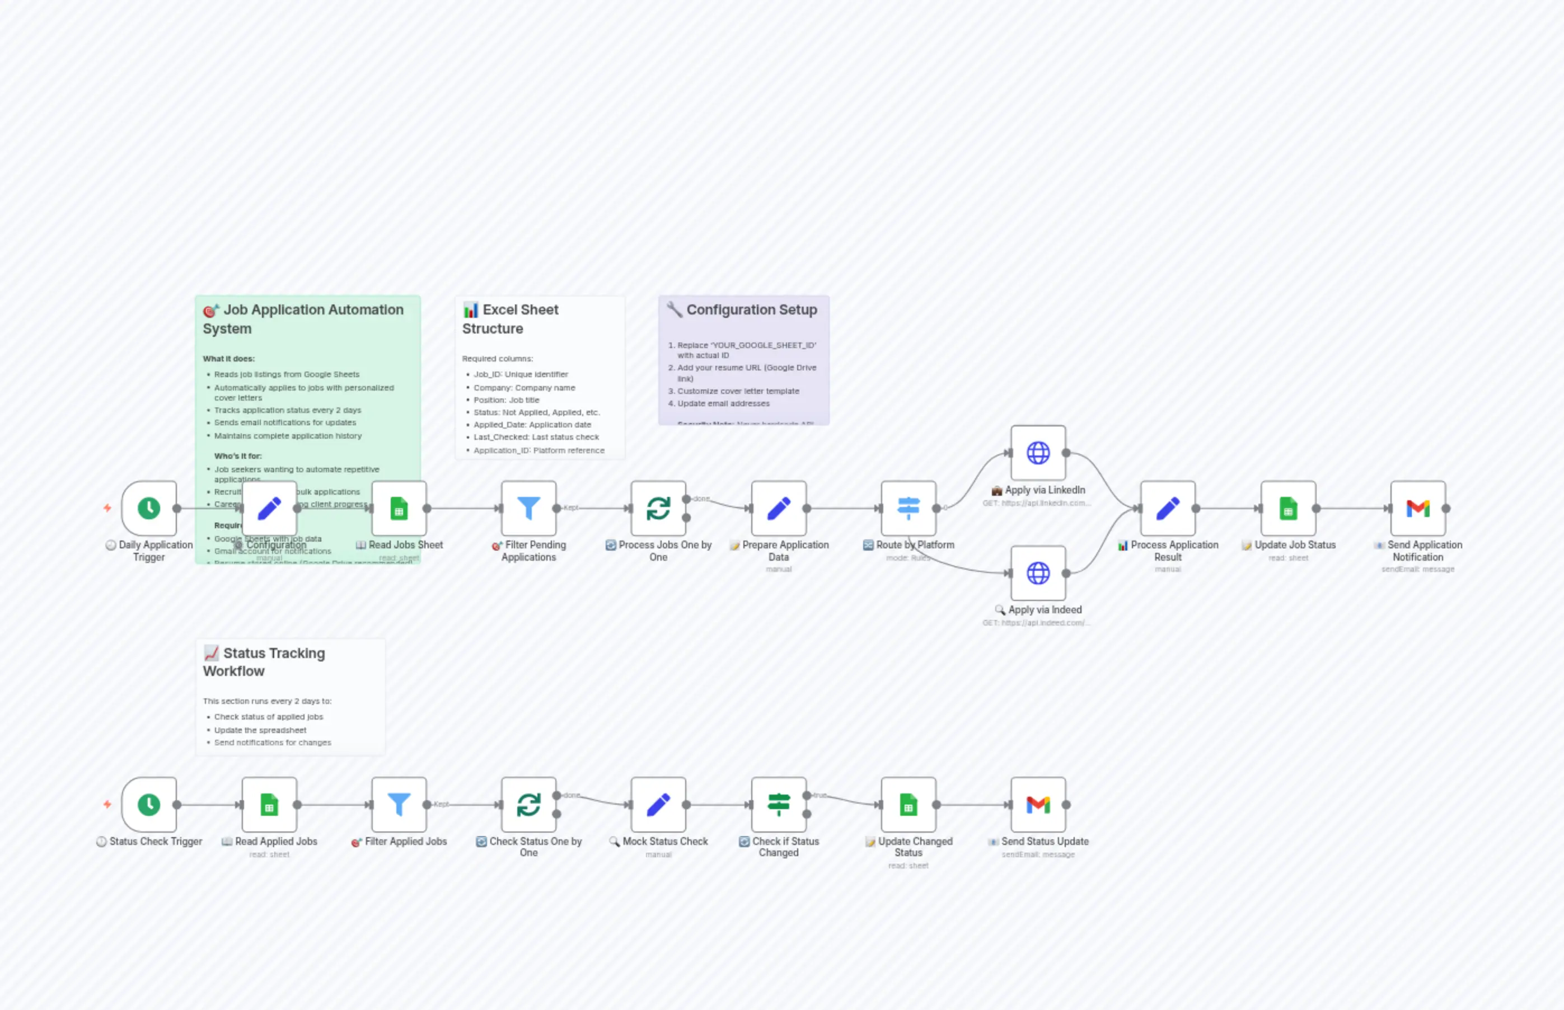Click the Check if Status Changed node
This screenshot has width=1564, height=1010.
coord(779,805)
